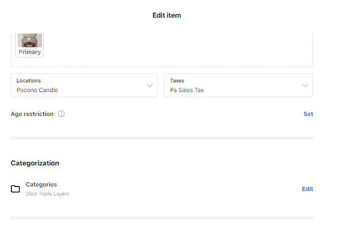This screenshot has width=358, height=228.
Task: Click the Categories row label
Action: 41,184
